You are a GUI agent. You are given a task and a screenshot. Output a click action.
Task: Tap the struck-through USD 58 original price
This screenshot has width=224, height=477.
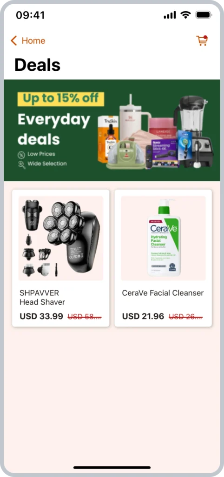click(x=85, y=316)
